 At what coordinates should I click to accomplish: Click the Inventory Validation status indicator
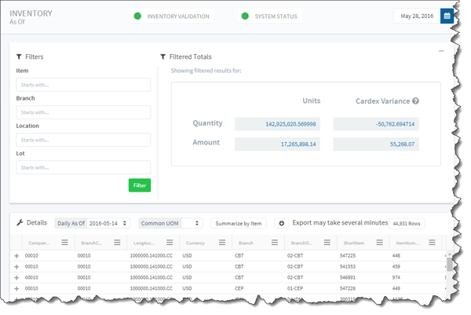point(137,16)
